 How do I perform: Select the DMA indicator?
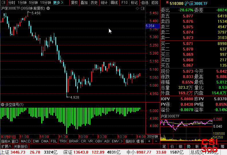coord(45,141)
